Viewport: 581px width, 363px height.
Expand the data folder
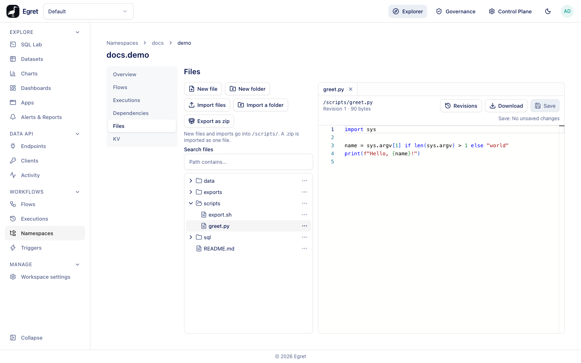(x=191, y=181)
